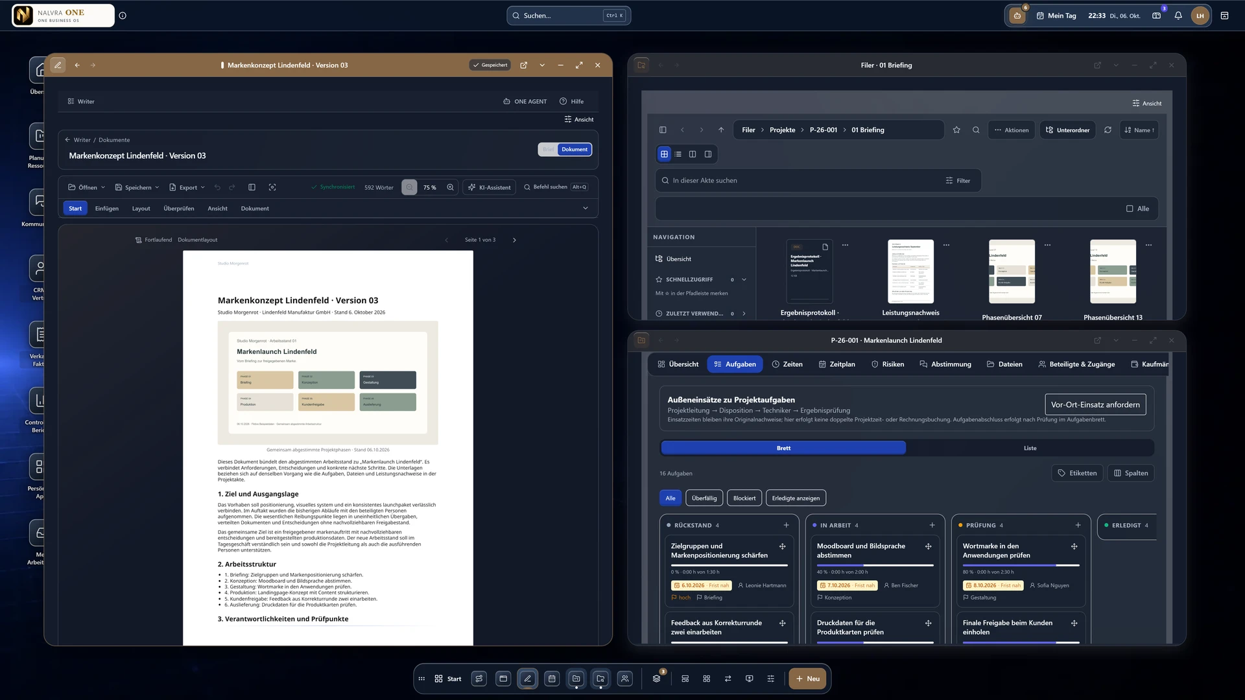Open the Name sort dropdown in Filer
The width and height of the screenshot is (1245, 700).
tap(1139, 130)
